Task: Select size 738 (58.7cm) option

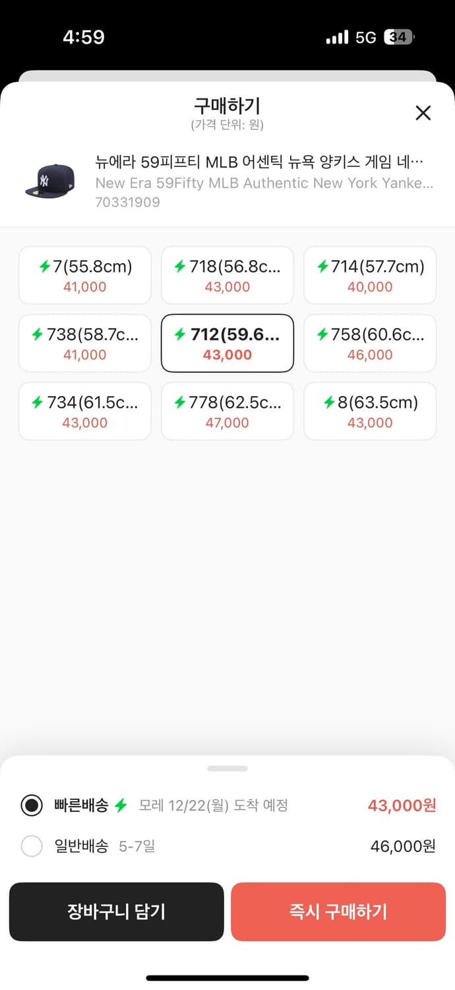Action: pyautogui.click(x=84, y=343)
